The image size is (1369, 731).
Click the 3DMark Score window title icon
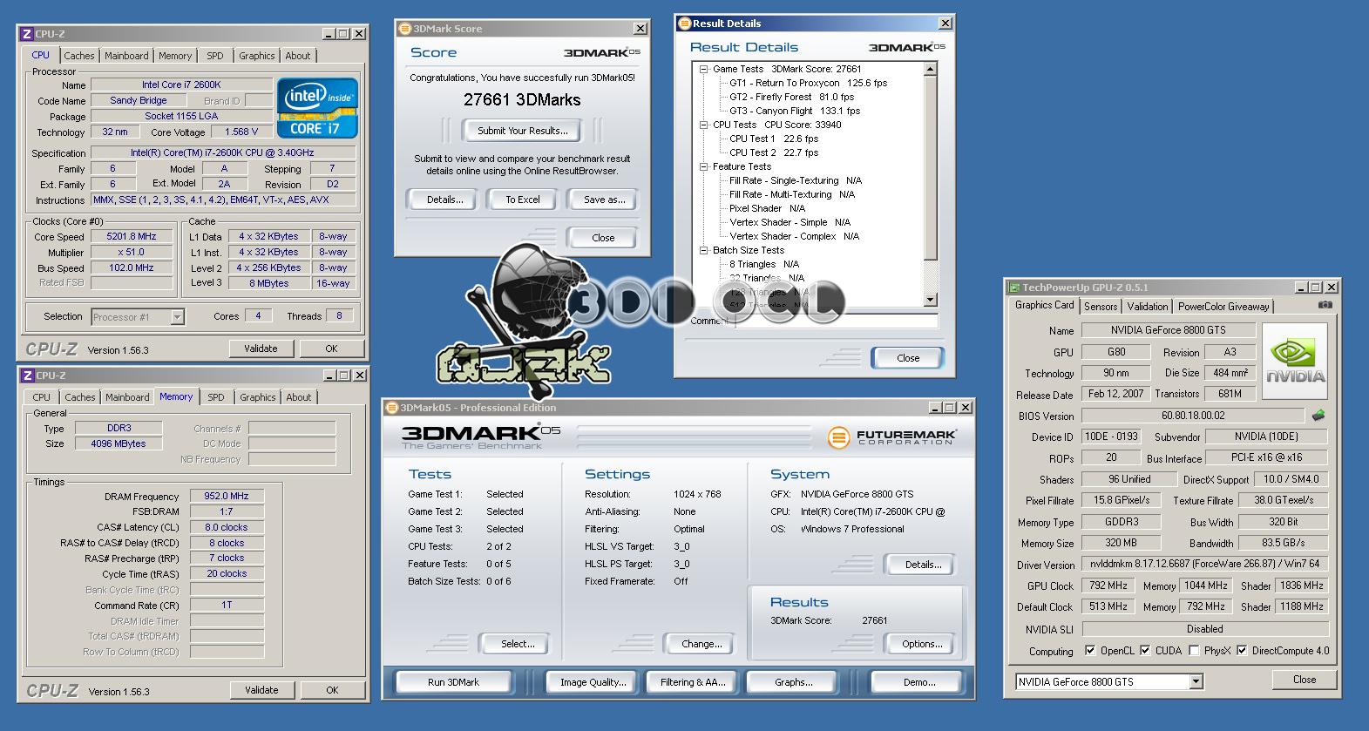coord(404,29)
